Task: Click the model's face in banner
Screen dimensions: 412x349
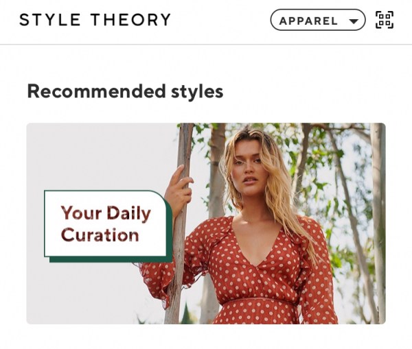Action: [249, 169]
